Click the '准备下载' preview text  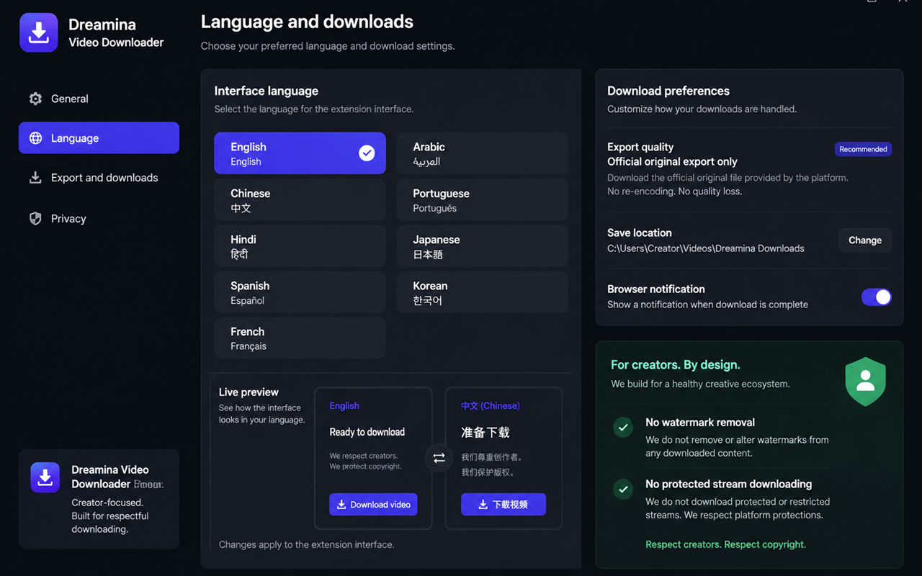[485, 432]
